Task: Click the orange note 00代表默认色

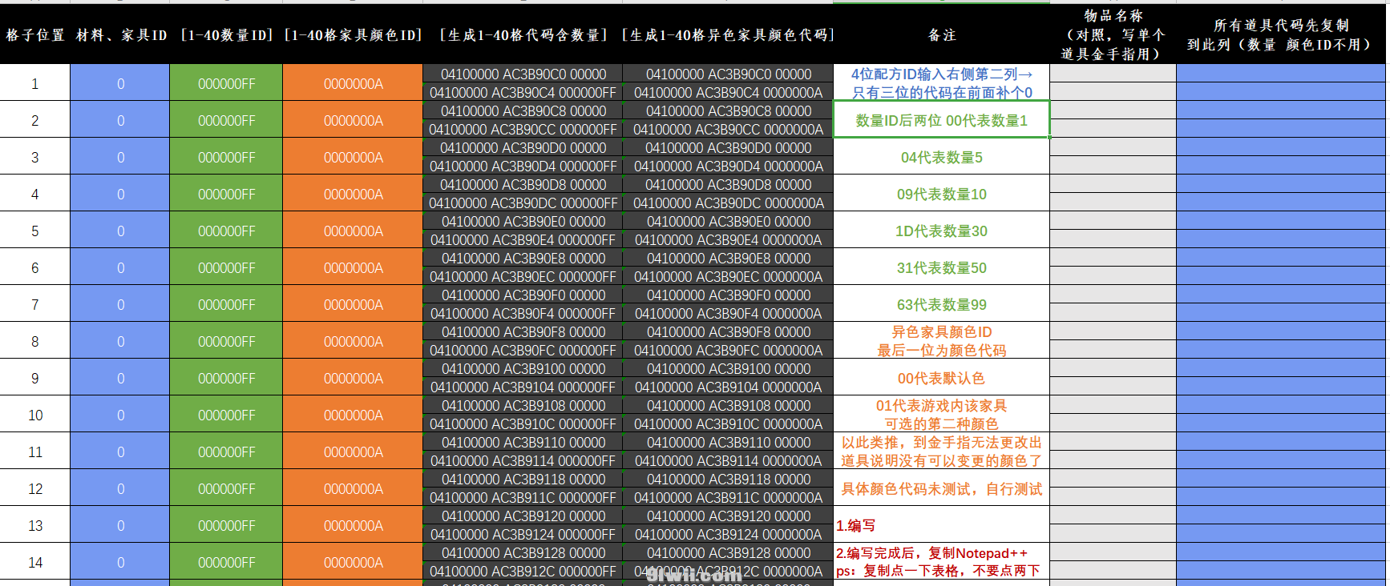Action: click(x=942, y=378)
